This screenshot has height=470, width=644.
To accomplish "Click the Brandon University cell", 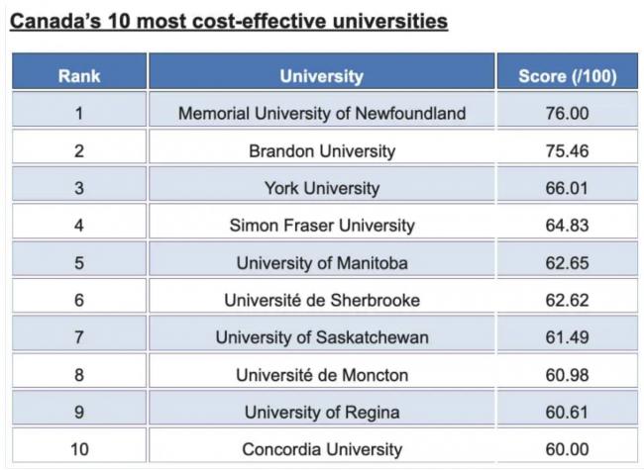I will tap(322, 150).
